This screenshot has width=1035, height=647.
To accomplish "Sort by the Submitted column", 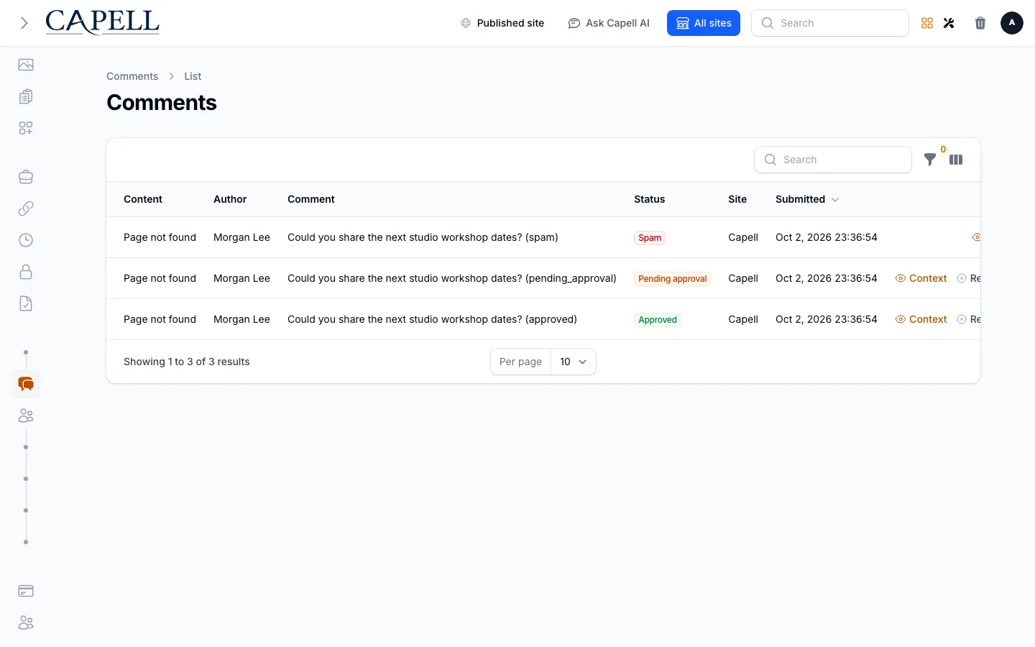I will point(807,199).
